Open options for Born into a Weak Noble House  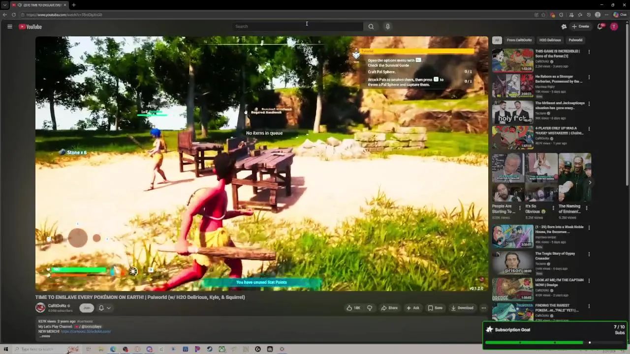point(589,228)
